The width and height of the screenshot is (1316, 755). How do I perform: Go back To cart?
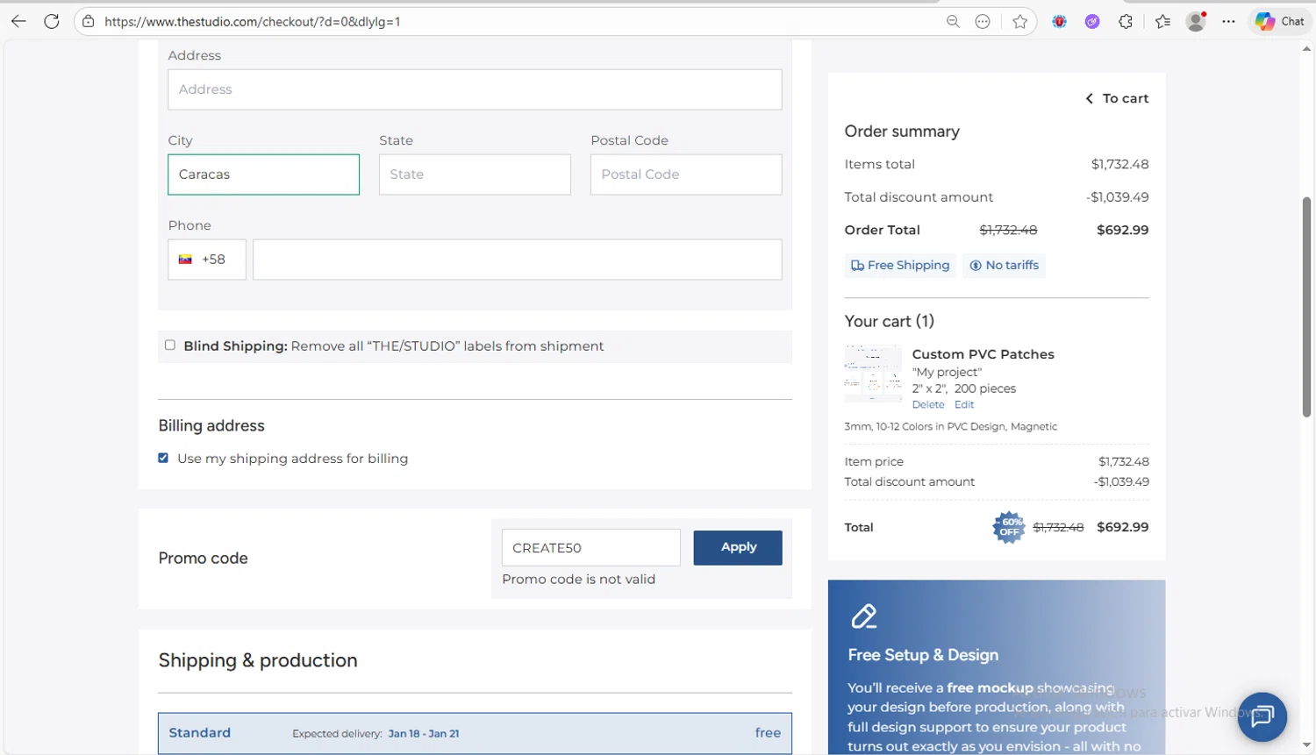1117,98
